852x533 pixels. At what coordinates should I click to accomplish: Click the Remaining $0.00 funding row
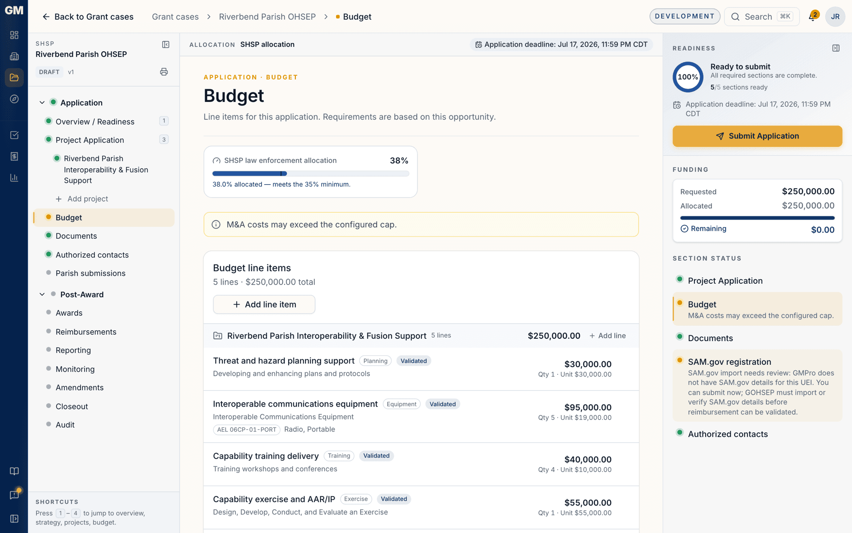(x=757, y=229)
